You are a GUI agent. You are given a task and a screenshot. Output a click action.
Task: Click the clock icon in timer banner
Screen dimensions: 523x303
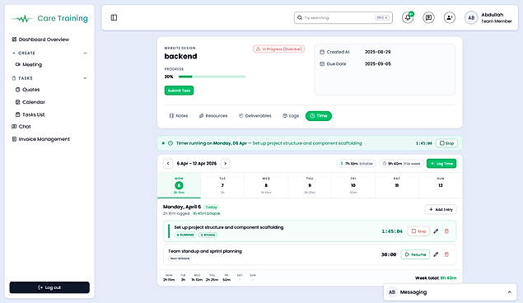(170, 143)
